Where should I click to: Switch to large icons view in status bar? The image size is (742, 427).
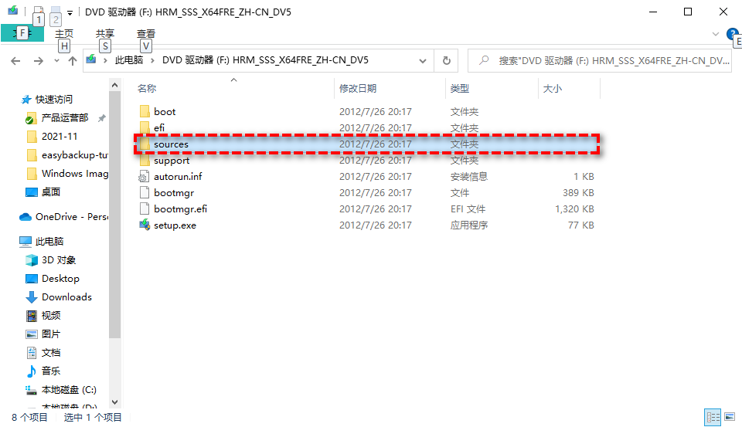tap(731, 418)
